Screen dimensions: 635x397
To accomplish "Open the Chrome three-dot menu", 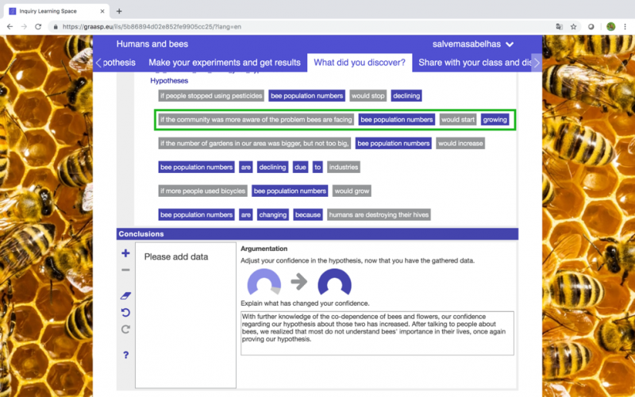I will click(625, 27).
